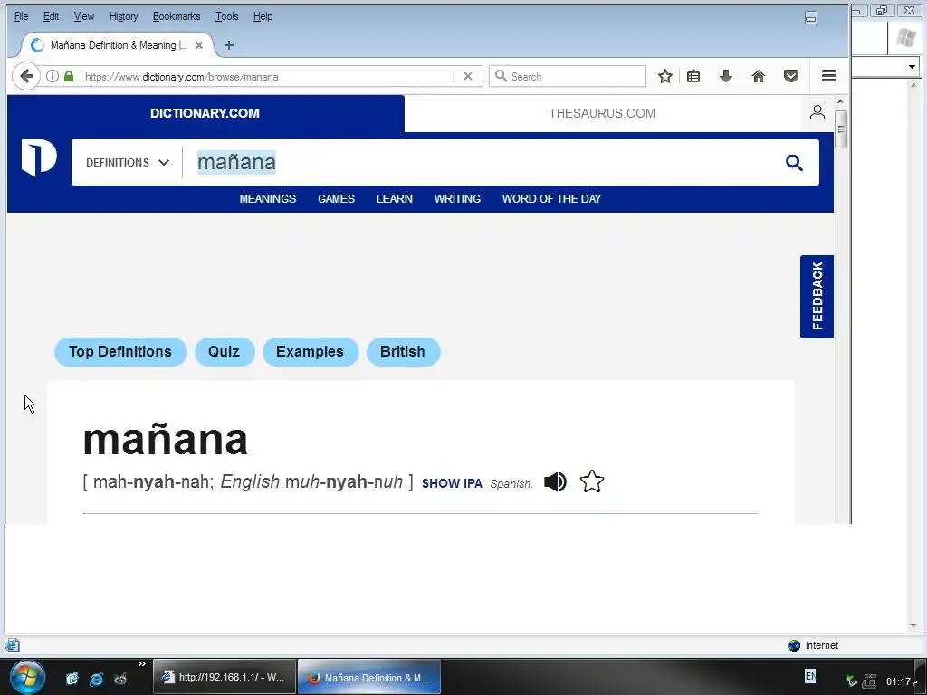Open the History menu
This screenshot has height=695, width=927.
click(123, 16)
